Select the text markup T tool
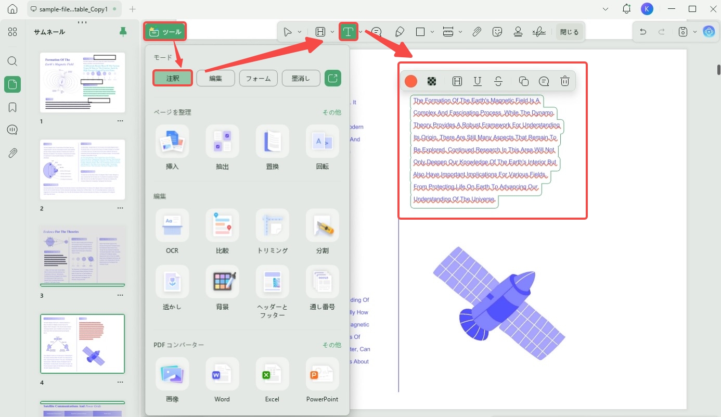The width and height of the screenshot is (721, 417). click(348, 32)
